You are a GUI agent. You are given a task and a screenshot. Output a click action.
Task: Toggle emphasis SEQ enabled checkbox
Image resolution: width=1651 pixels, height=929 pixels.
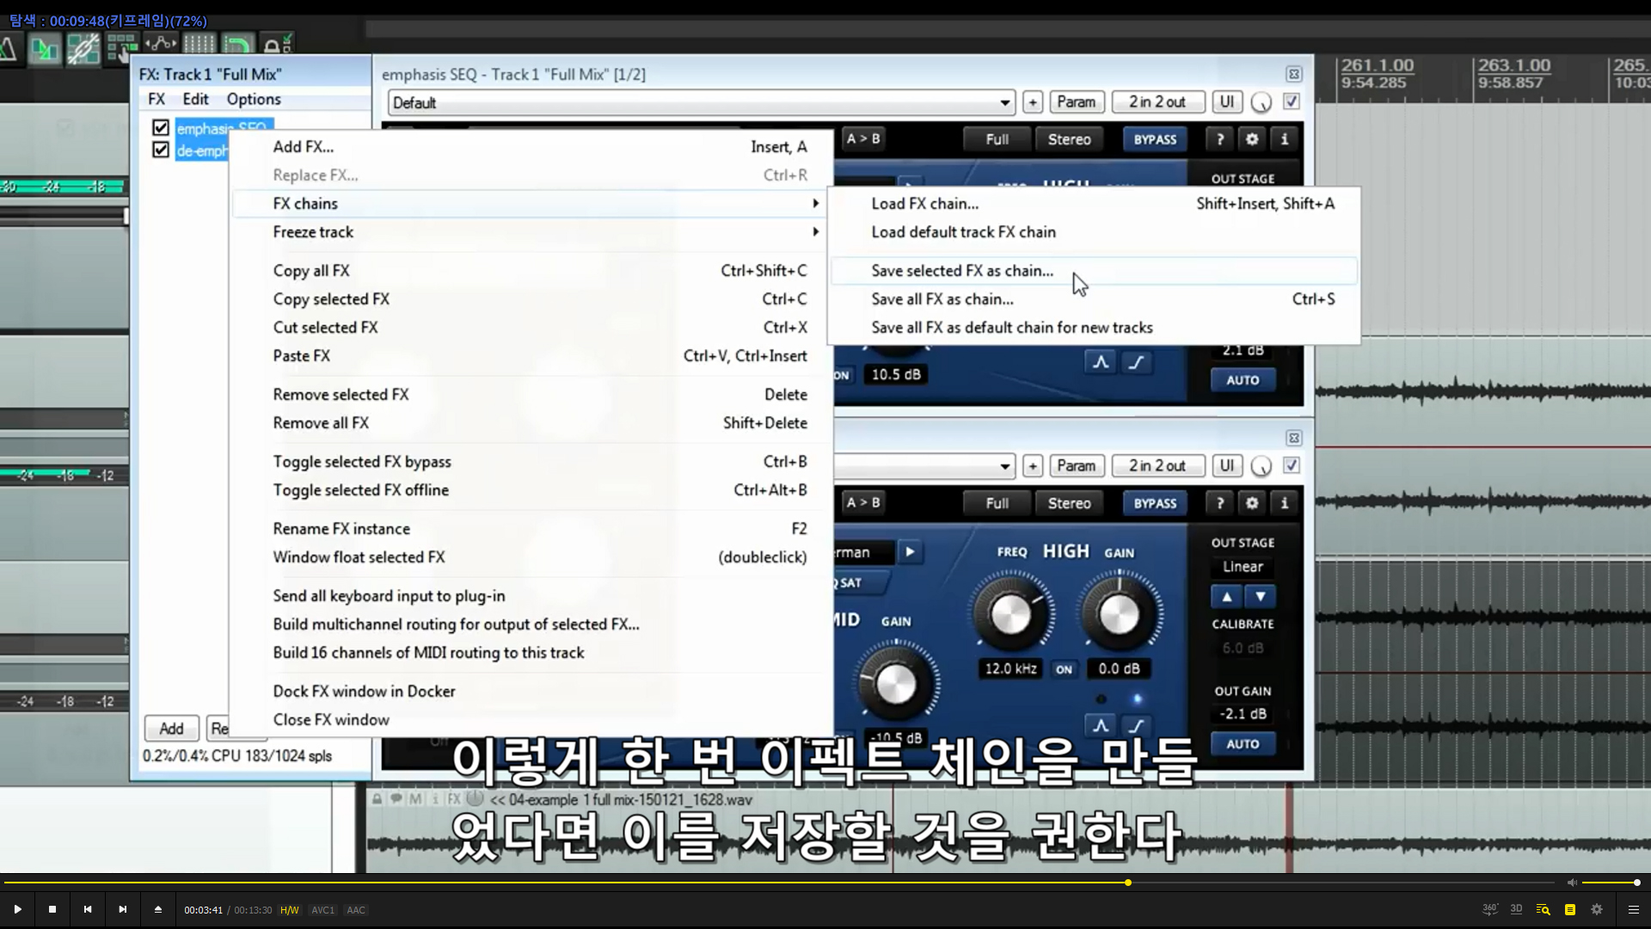[x=160, y=128]
